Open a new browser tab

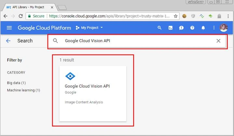click(x=62, y=7)
